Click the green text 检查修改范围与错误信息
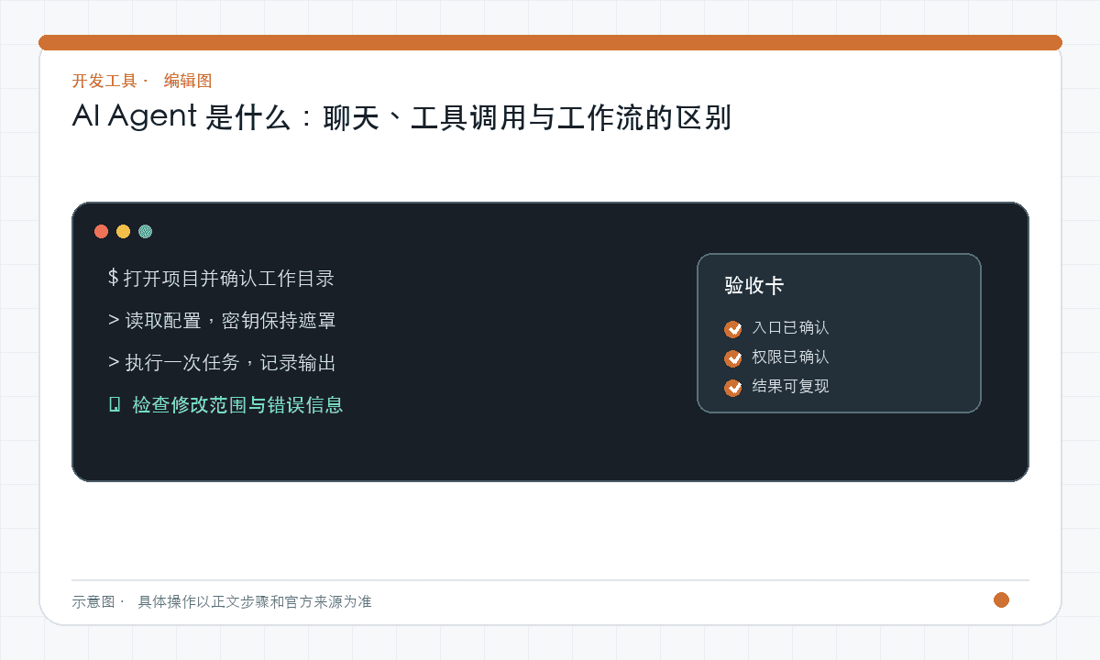Screen dimensions: 1100x660 tap(237, 404)
